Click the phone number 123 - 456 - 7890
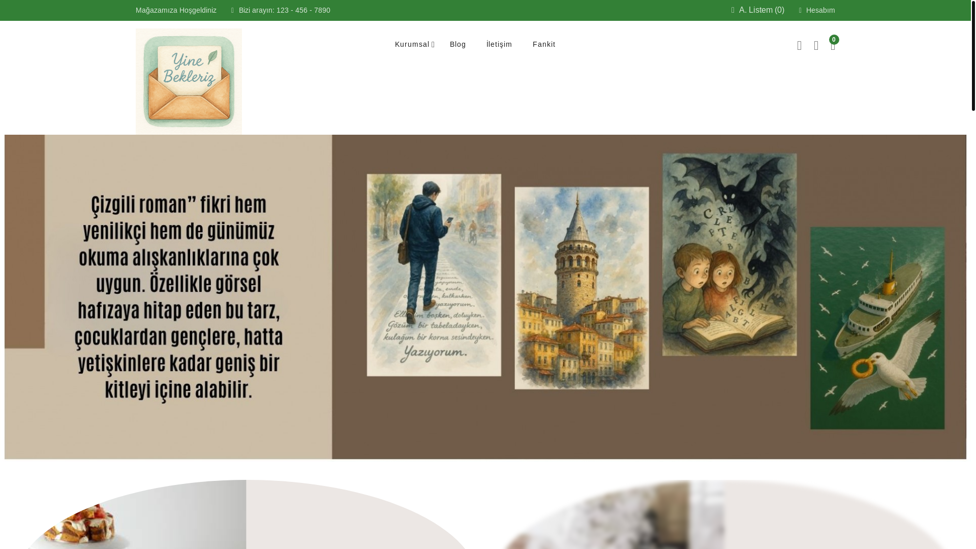The image size is (976, 549). (x=303, y=10)
